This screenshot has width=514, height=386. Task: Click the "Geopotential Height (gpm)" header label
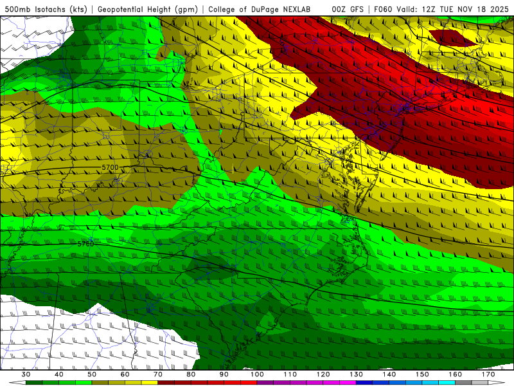[x=148, y=9]
